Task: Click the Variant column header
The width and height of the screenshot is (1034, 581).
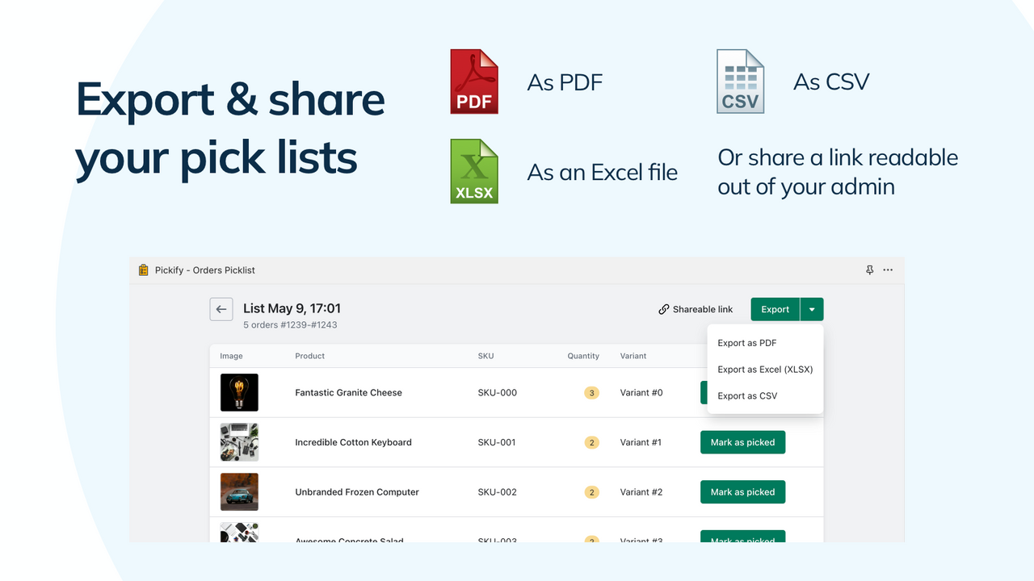Action: pos(633,356)
